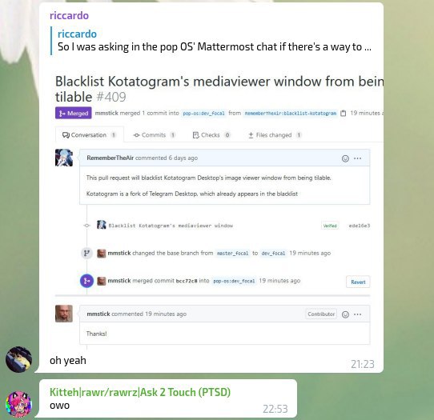Open commit hash ede16e3 link
The width and height of the screenshot is (434, 420).
(x=360, y=226)
